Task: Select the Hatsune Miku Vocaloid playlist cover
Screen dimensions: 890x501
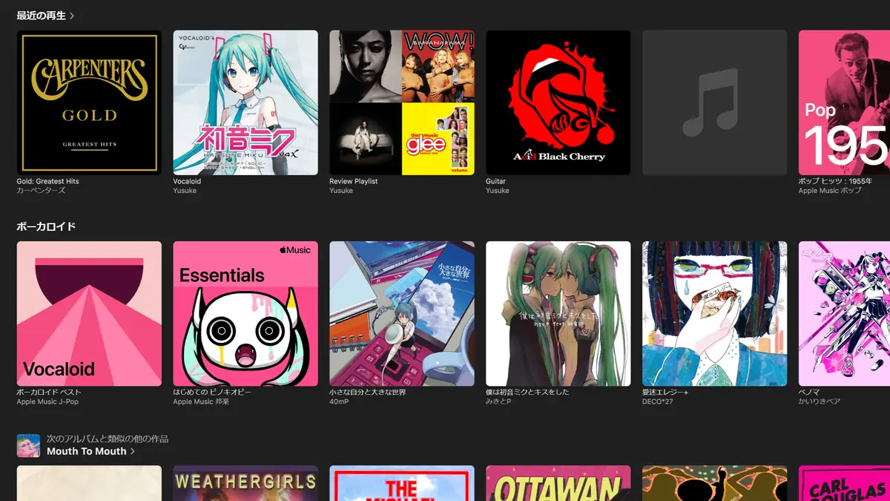Action: [x=245, y=102]
